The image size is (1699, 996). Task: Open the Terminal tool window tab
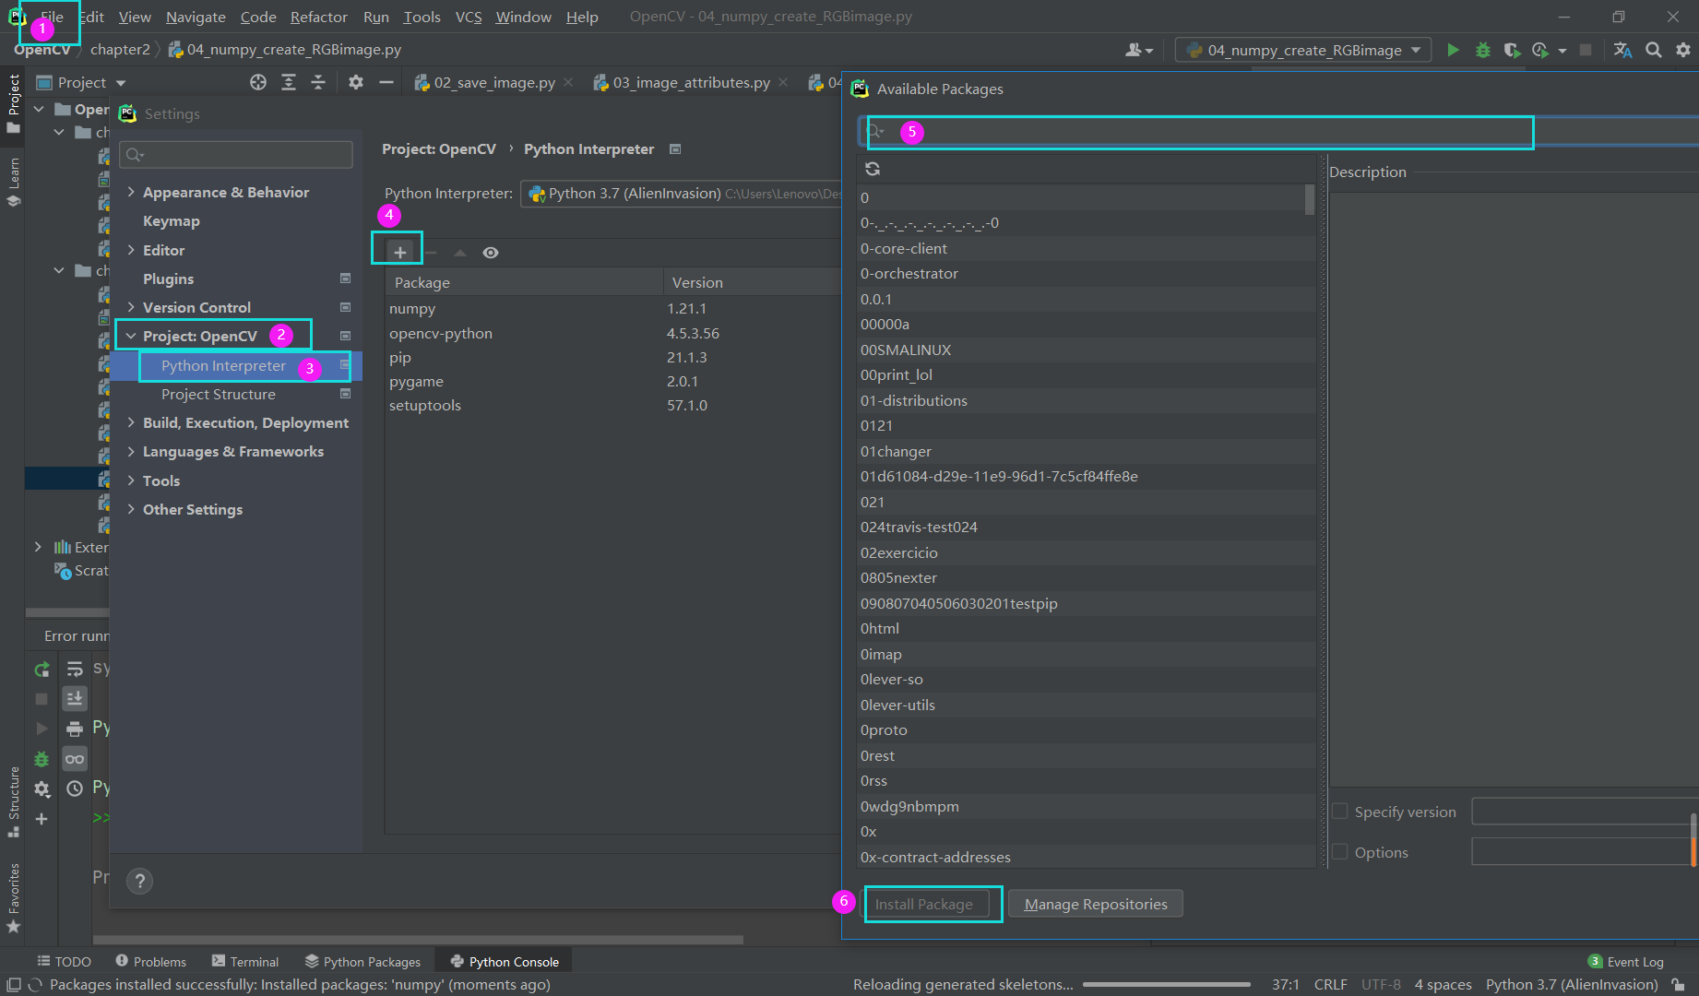tap(244, 961)
